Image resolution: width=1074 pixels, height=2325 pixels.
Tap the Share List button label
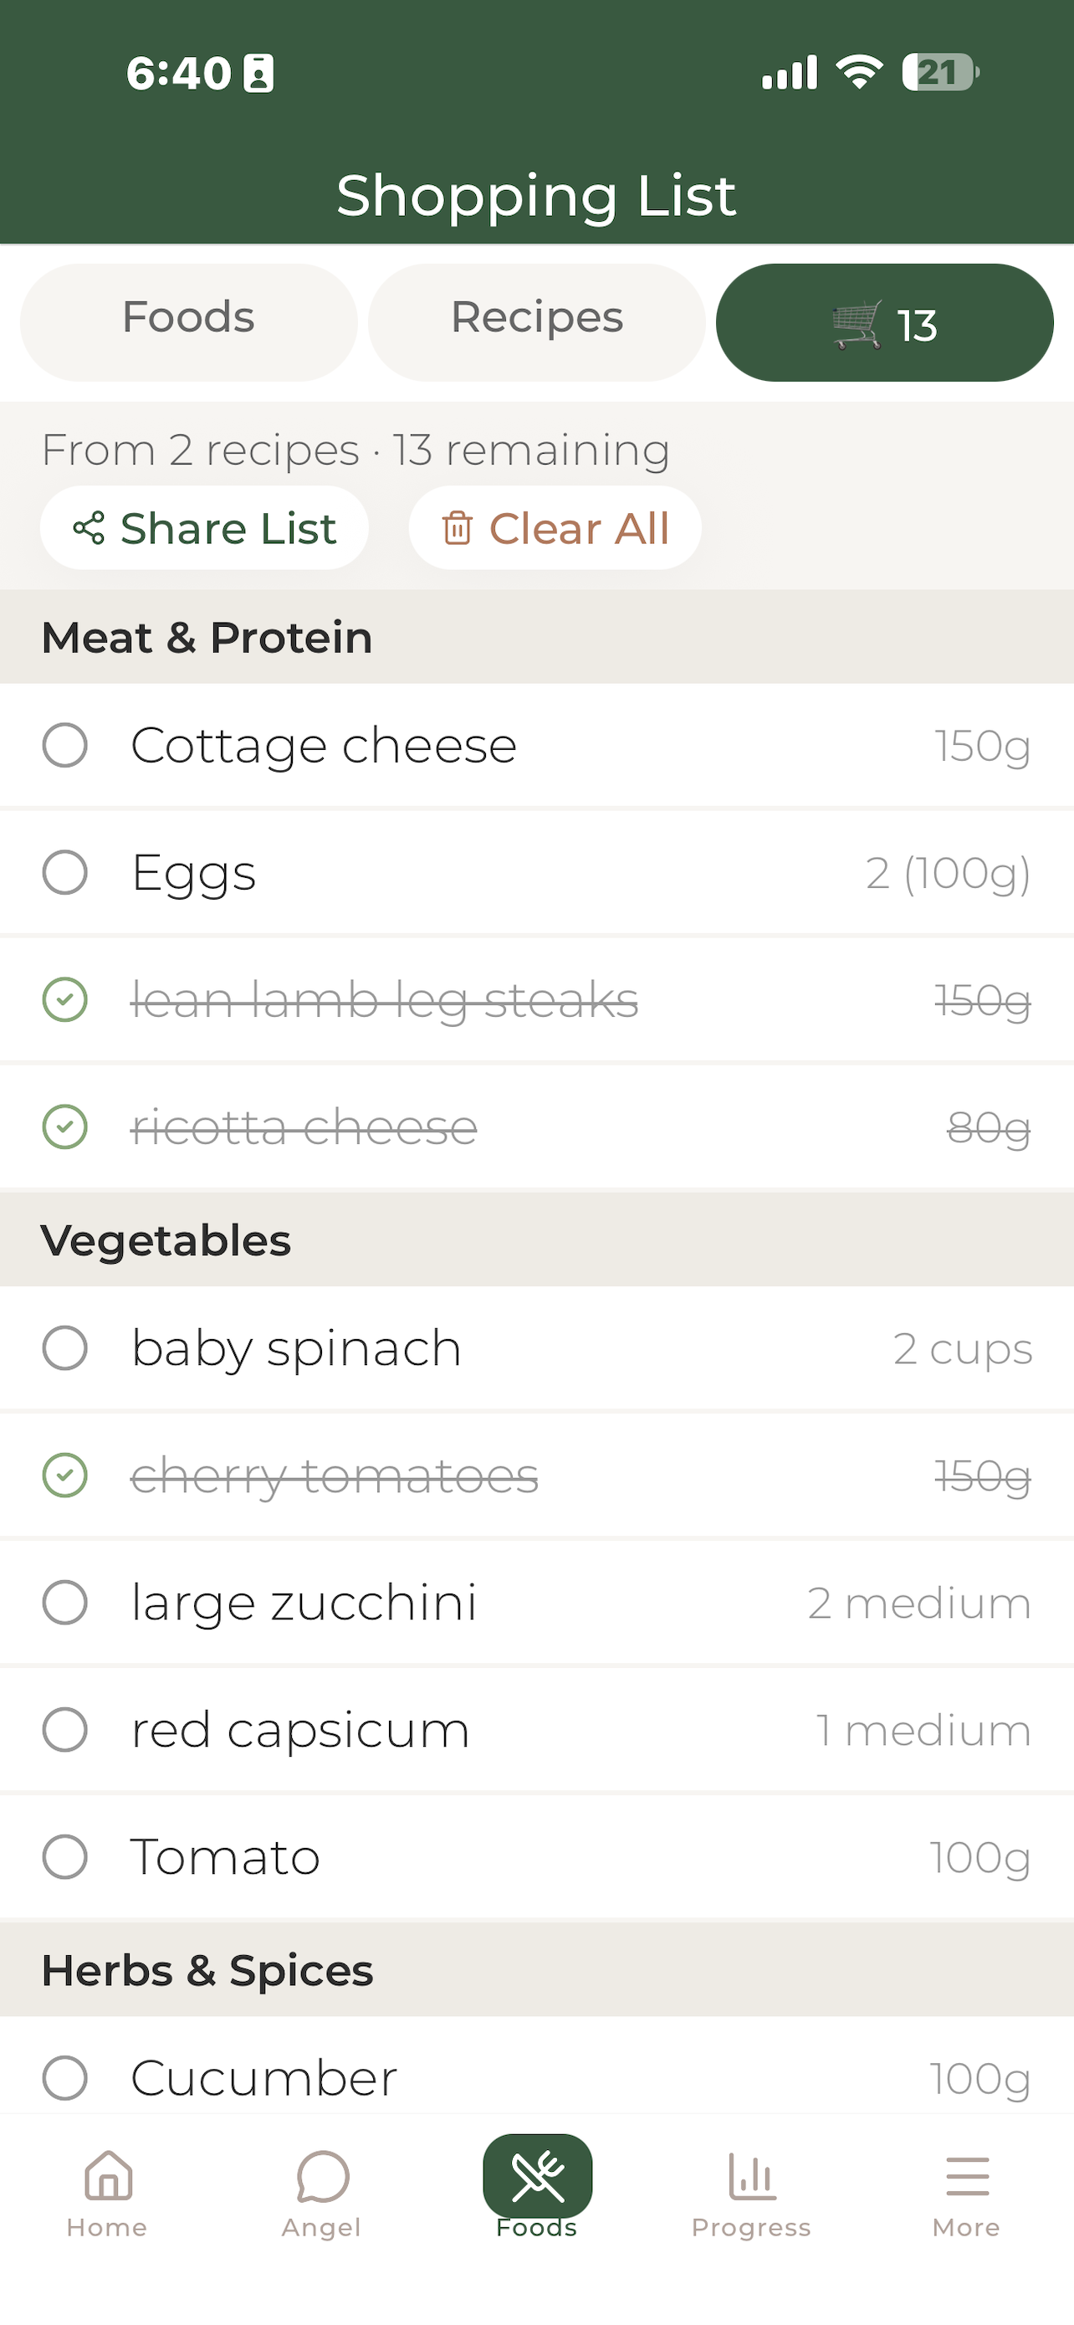228,528
